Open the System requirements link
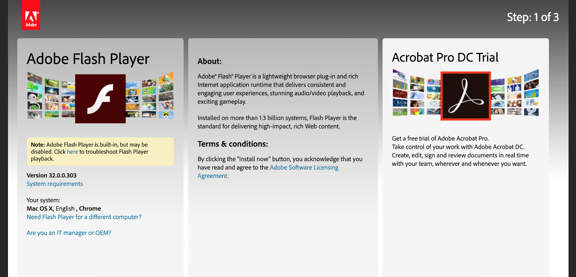 coord(55,184)
